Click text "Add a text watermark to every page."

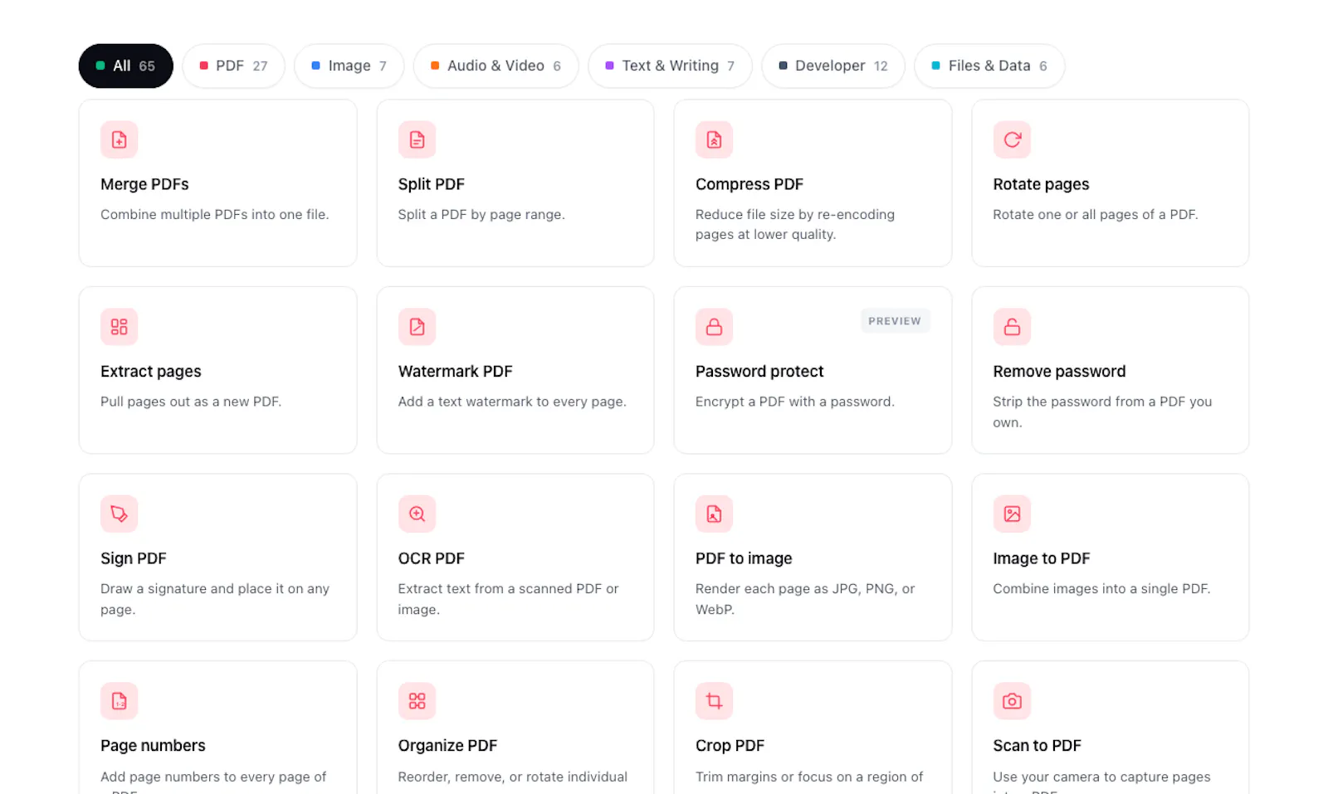coord(512,402)
